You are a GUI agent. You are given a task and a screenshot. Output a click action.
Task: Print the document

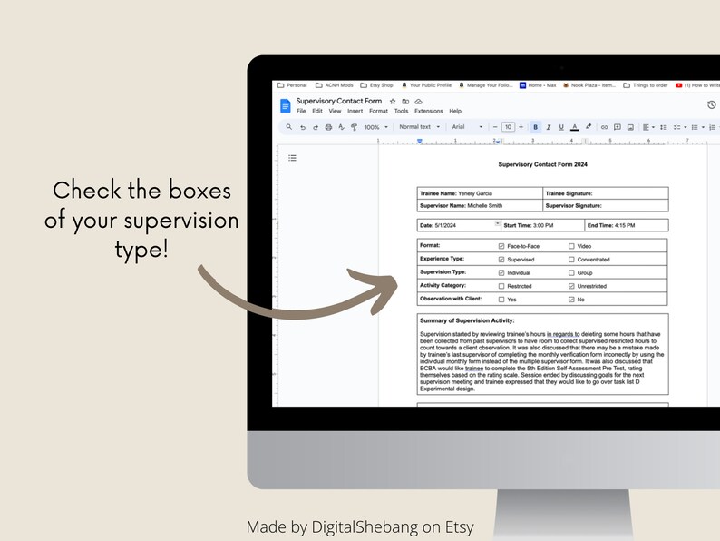(328, 127)
